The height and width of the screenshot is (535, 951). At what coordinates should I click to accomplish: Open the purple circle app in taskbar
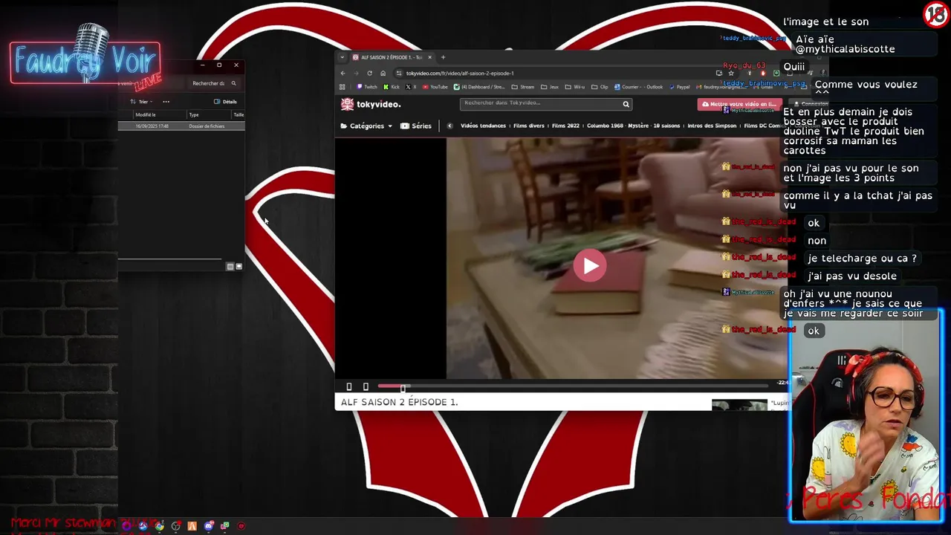click(x=127, y=526)
